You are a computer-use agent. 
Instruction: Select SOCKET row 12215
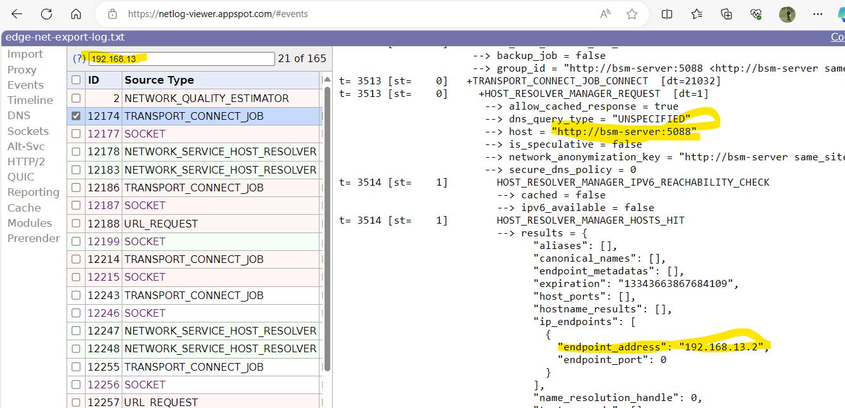195,277
